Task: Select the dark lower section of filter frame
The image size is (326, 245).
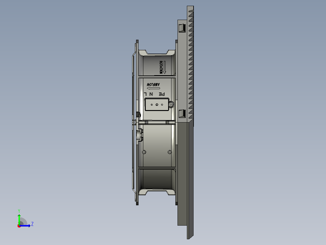Action: [182, 173]
